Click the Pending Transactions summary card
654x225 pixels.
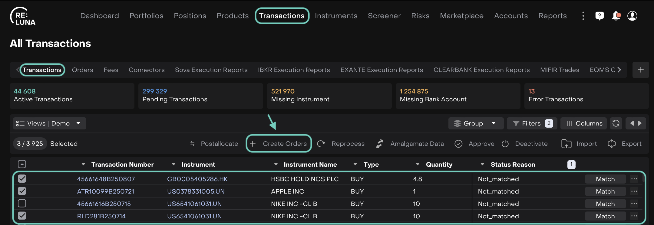(200, 96)
